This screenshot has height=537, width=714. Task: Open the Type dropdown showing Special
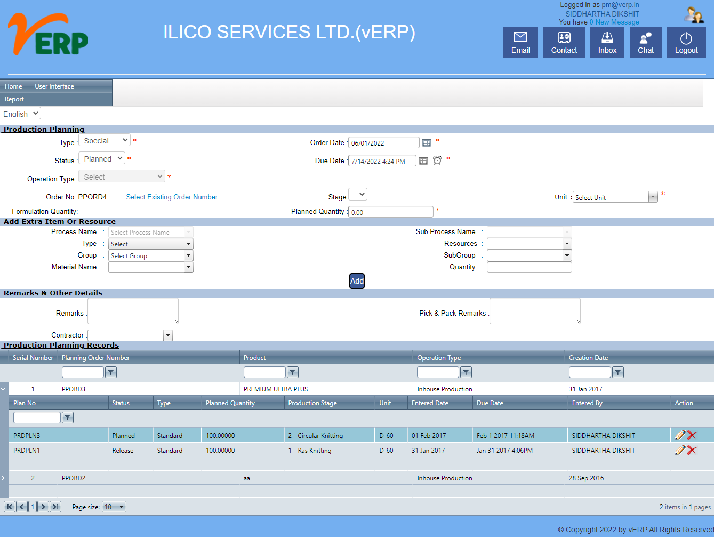tap(105, 140)
